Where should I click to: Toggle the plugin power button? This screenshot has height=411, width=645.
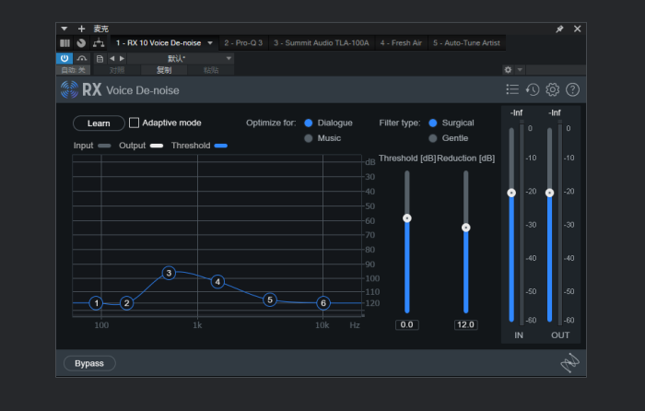pyautogui.click(x=65, y=58)
